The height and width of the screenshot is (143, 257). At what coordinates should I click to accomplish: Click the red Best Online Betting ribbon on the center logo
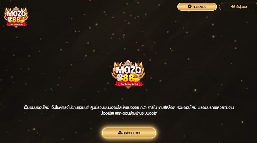129,84
